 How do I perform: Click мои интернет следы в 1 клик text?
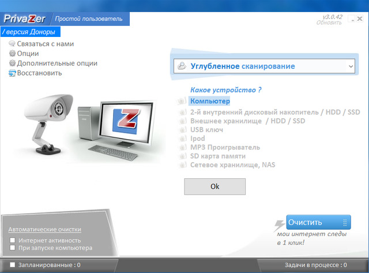point(311,238)
